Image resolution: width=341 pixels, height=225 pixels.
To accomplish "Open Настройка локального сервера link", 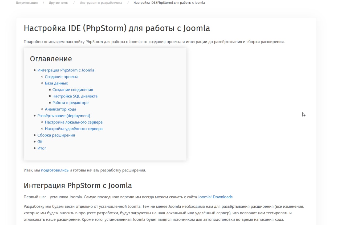I will coord(74,122).
